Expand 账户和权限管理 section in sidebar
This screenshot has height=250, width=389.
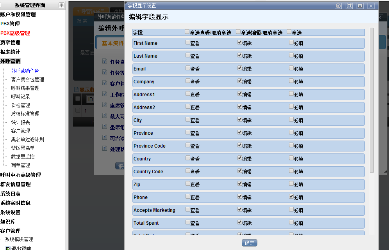point(18,14)
